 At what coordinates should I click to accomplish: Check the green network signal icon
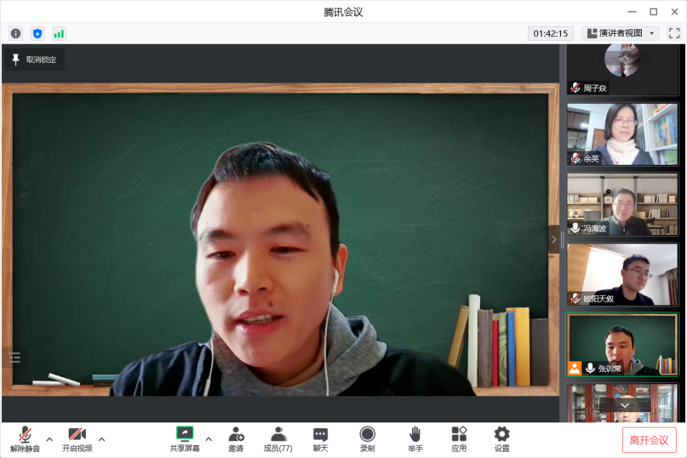59,33
